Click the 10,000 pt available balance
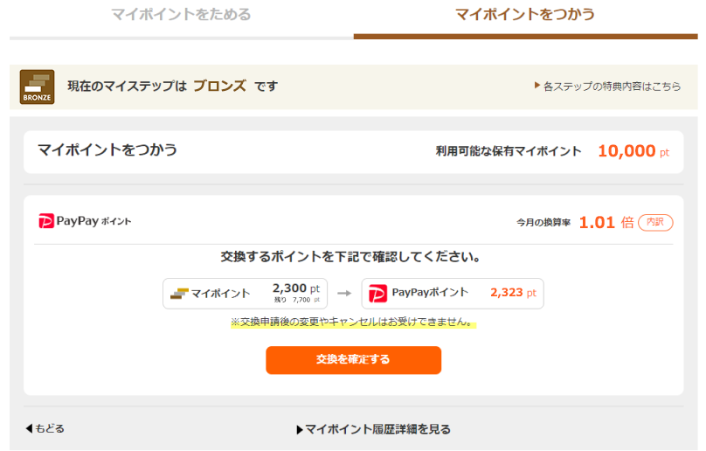The width and height of the screenshot is (706, 451). pyautogui.click(x=633, y=151)
